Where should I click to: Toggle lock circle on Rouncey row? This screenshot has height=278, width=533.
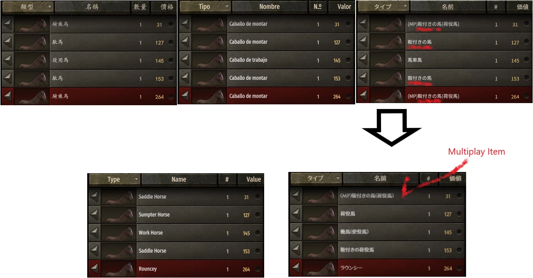(258, 269)
